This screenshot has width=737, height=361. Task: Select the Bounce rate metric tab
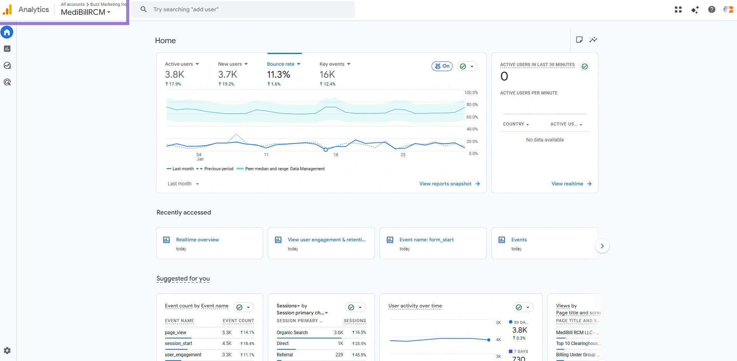pos(283,64)
